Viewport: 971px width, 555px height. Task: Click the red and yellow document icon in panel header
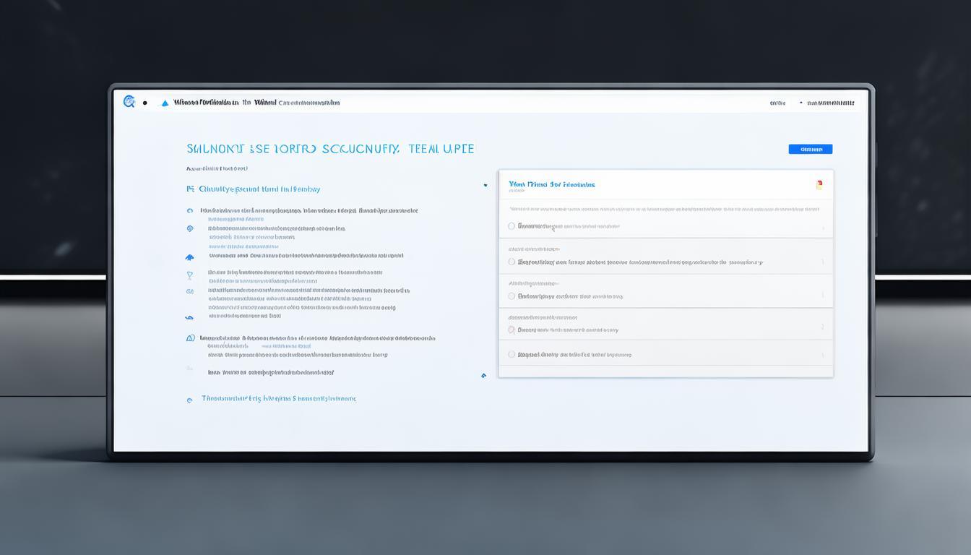[x=819, y=185]
